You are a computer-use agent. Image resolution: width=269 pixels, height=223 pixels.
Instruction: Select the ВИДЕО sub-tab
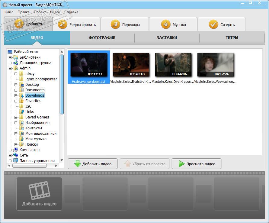[x=37, y=37]
